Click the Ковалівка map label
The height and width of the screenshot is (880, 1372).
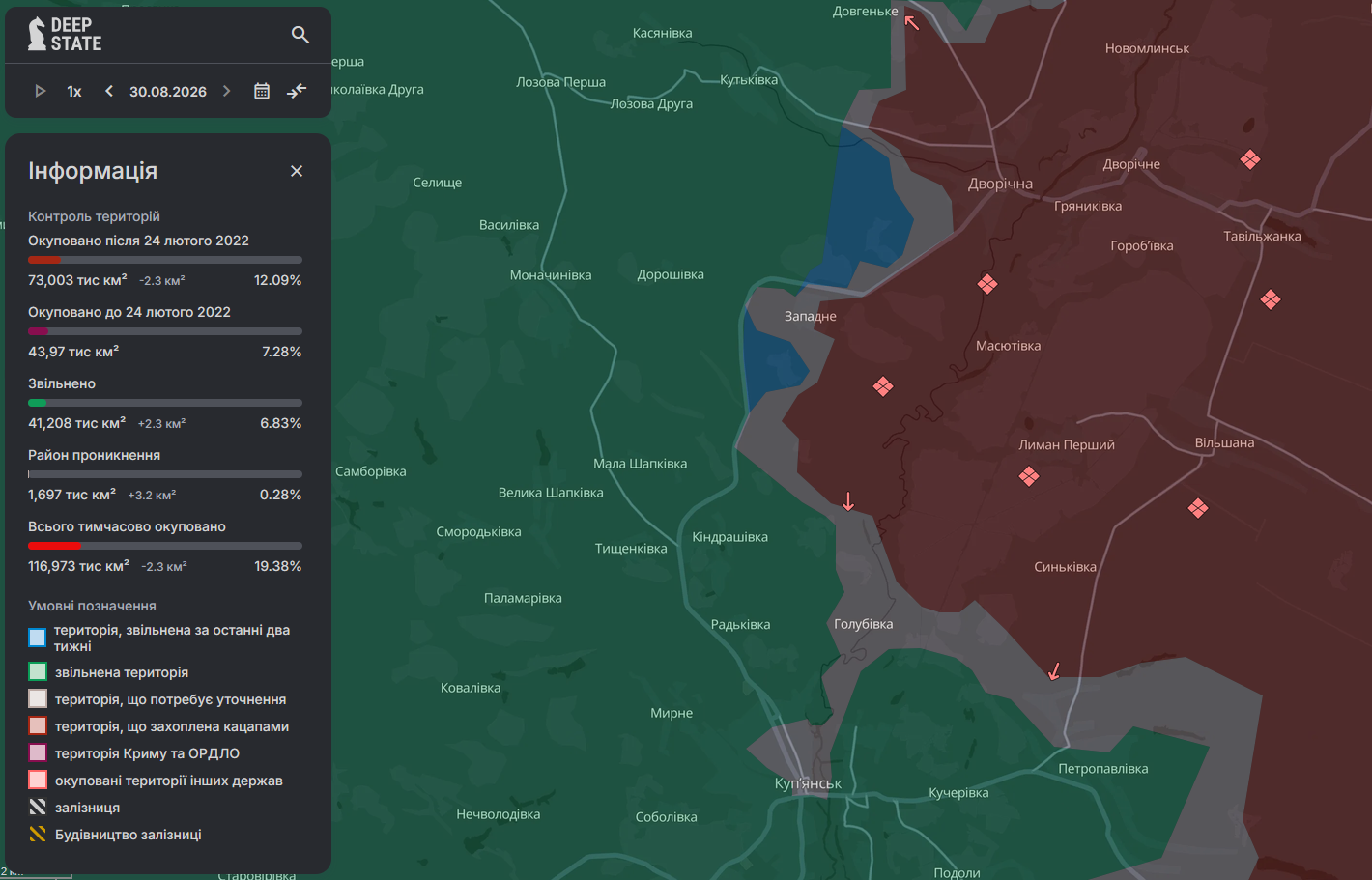(x=471, y=688)
